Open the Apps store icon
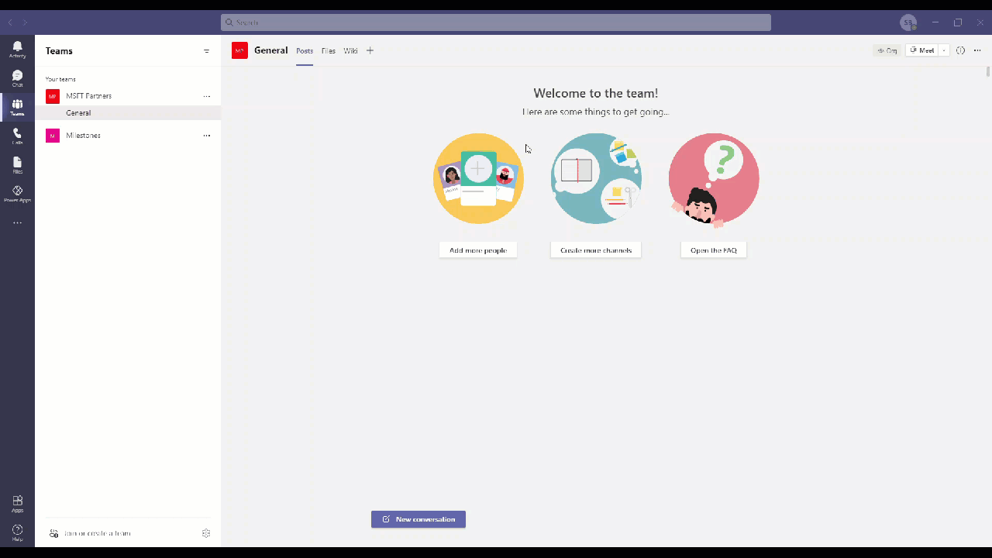 (17, 504)
